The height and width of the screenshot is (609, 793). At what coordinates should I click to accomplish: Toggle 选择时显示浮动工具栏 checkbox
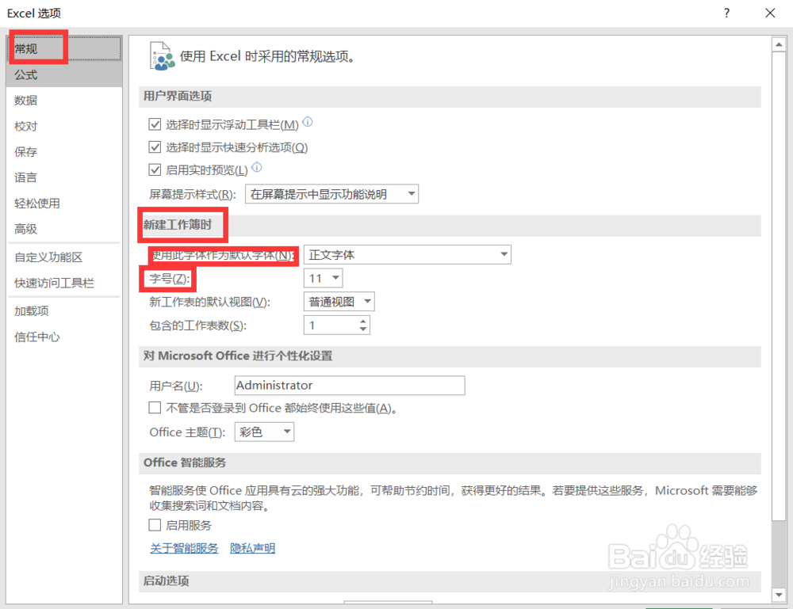tap(155, 124)
